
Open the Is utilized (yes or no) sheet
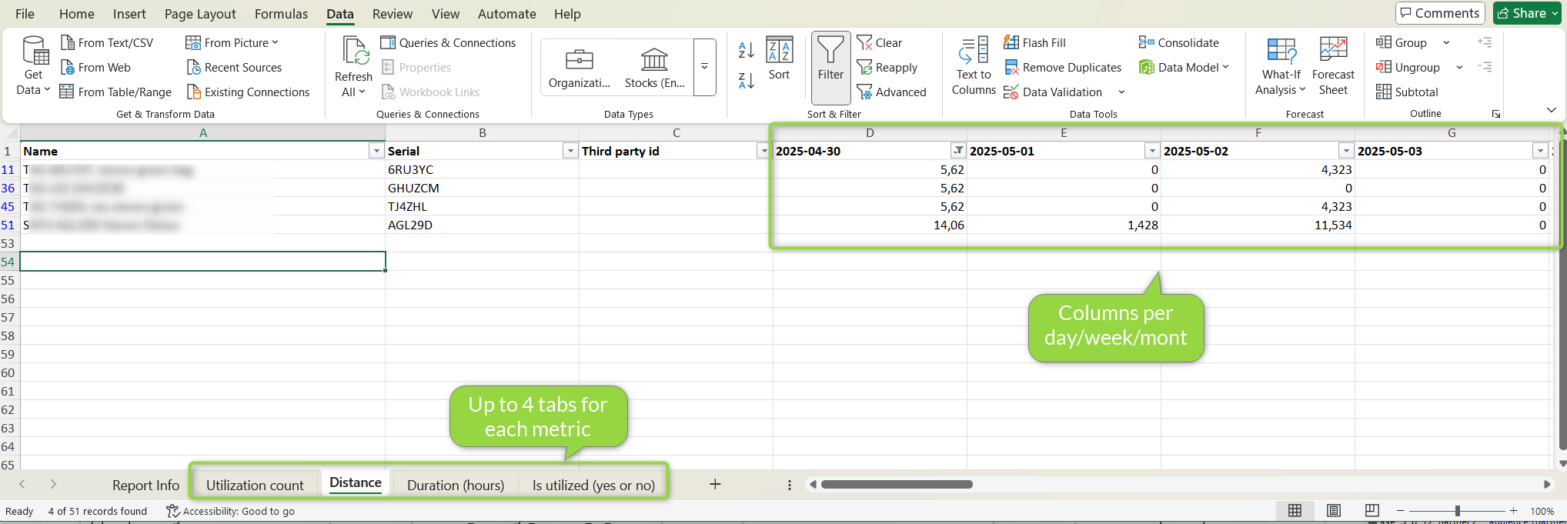593,486
